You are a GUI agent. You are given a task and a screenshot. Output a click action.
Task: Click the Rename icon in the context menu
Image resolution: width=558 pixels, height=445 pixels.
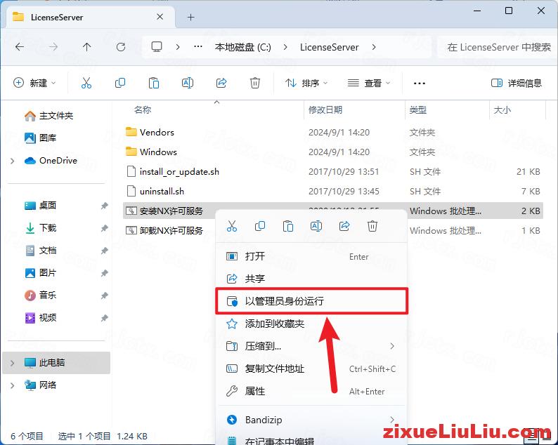point(316,226)
